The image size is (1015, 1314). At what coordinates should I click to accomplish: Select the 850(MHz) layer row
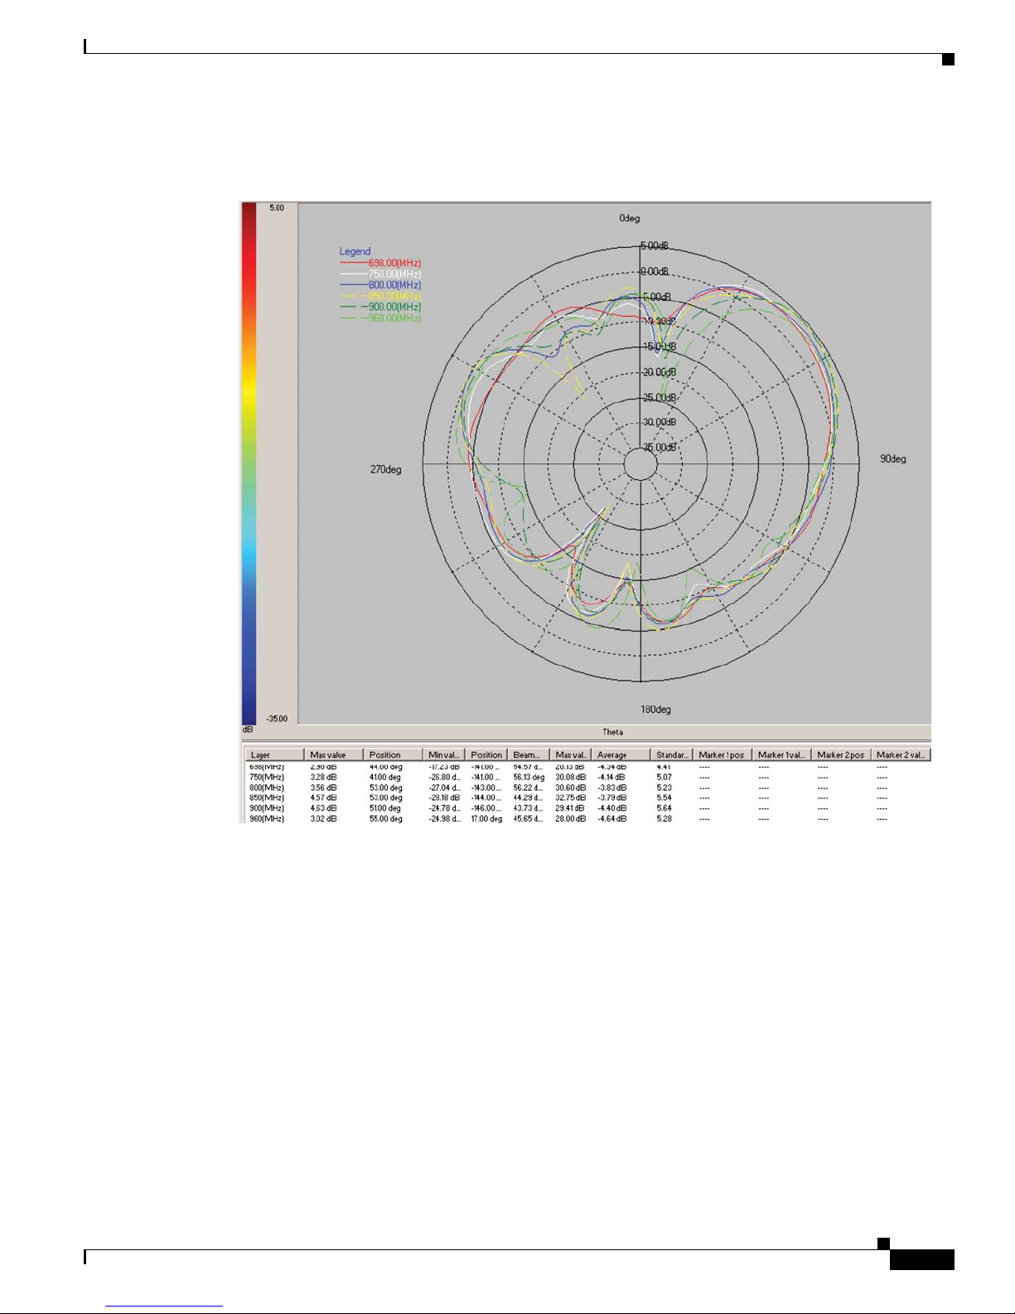coord(267,798)
